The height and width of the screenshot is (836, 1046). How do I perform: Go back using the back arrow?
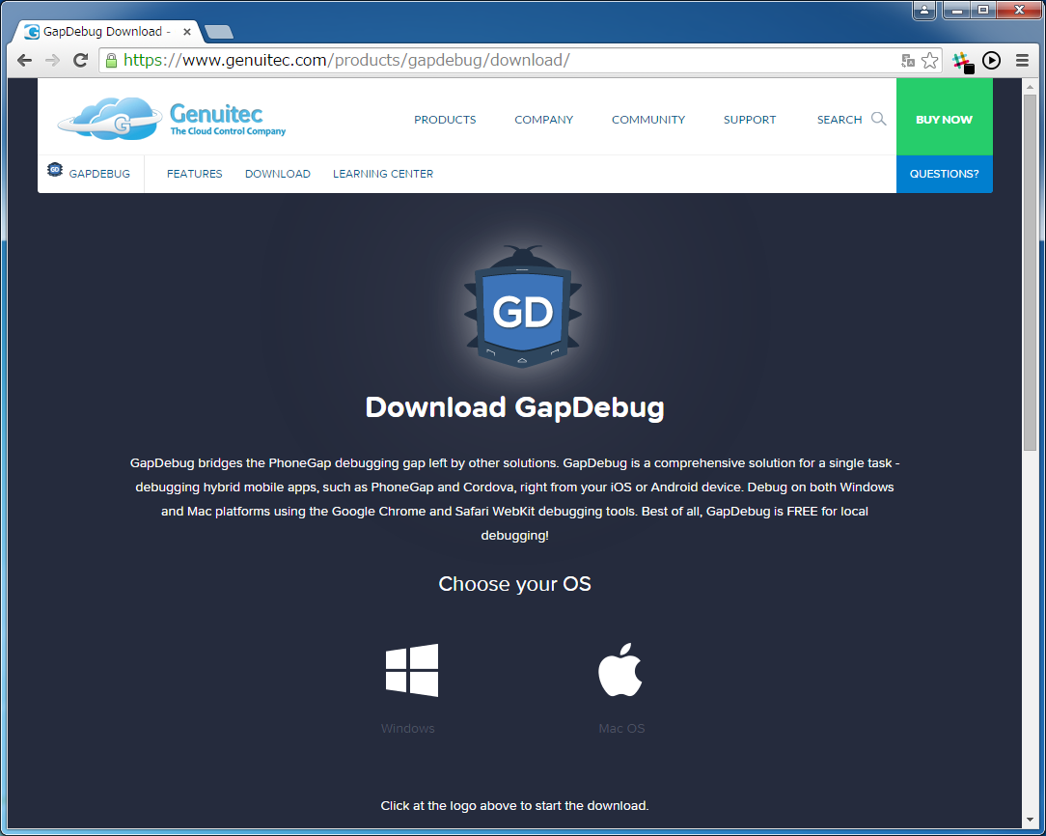click(x=25, y=61)
